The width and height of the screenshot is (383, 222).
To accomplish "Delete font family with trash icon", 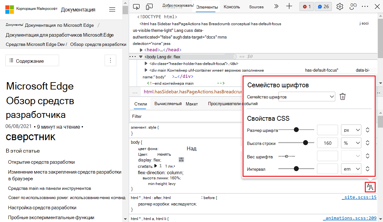I will 342,96.
